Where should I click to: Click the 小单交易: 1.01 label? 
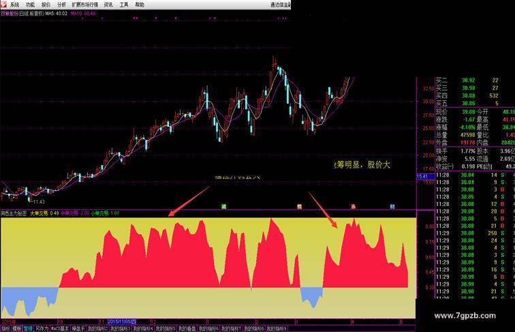[x=105, y=213]
